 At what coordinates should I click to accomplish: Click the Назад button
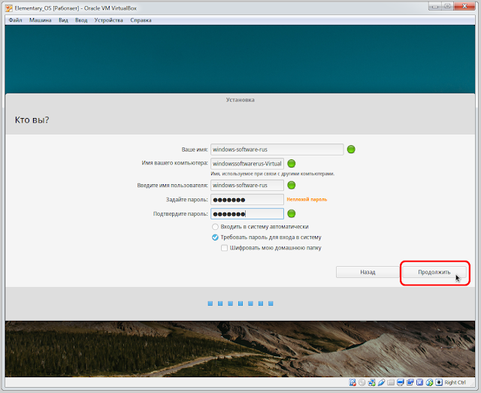point(368,272)
